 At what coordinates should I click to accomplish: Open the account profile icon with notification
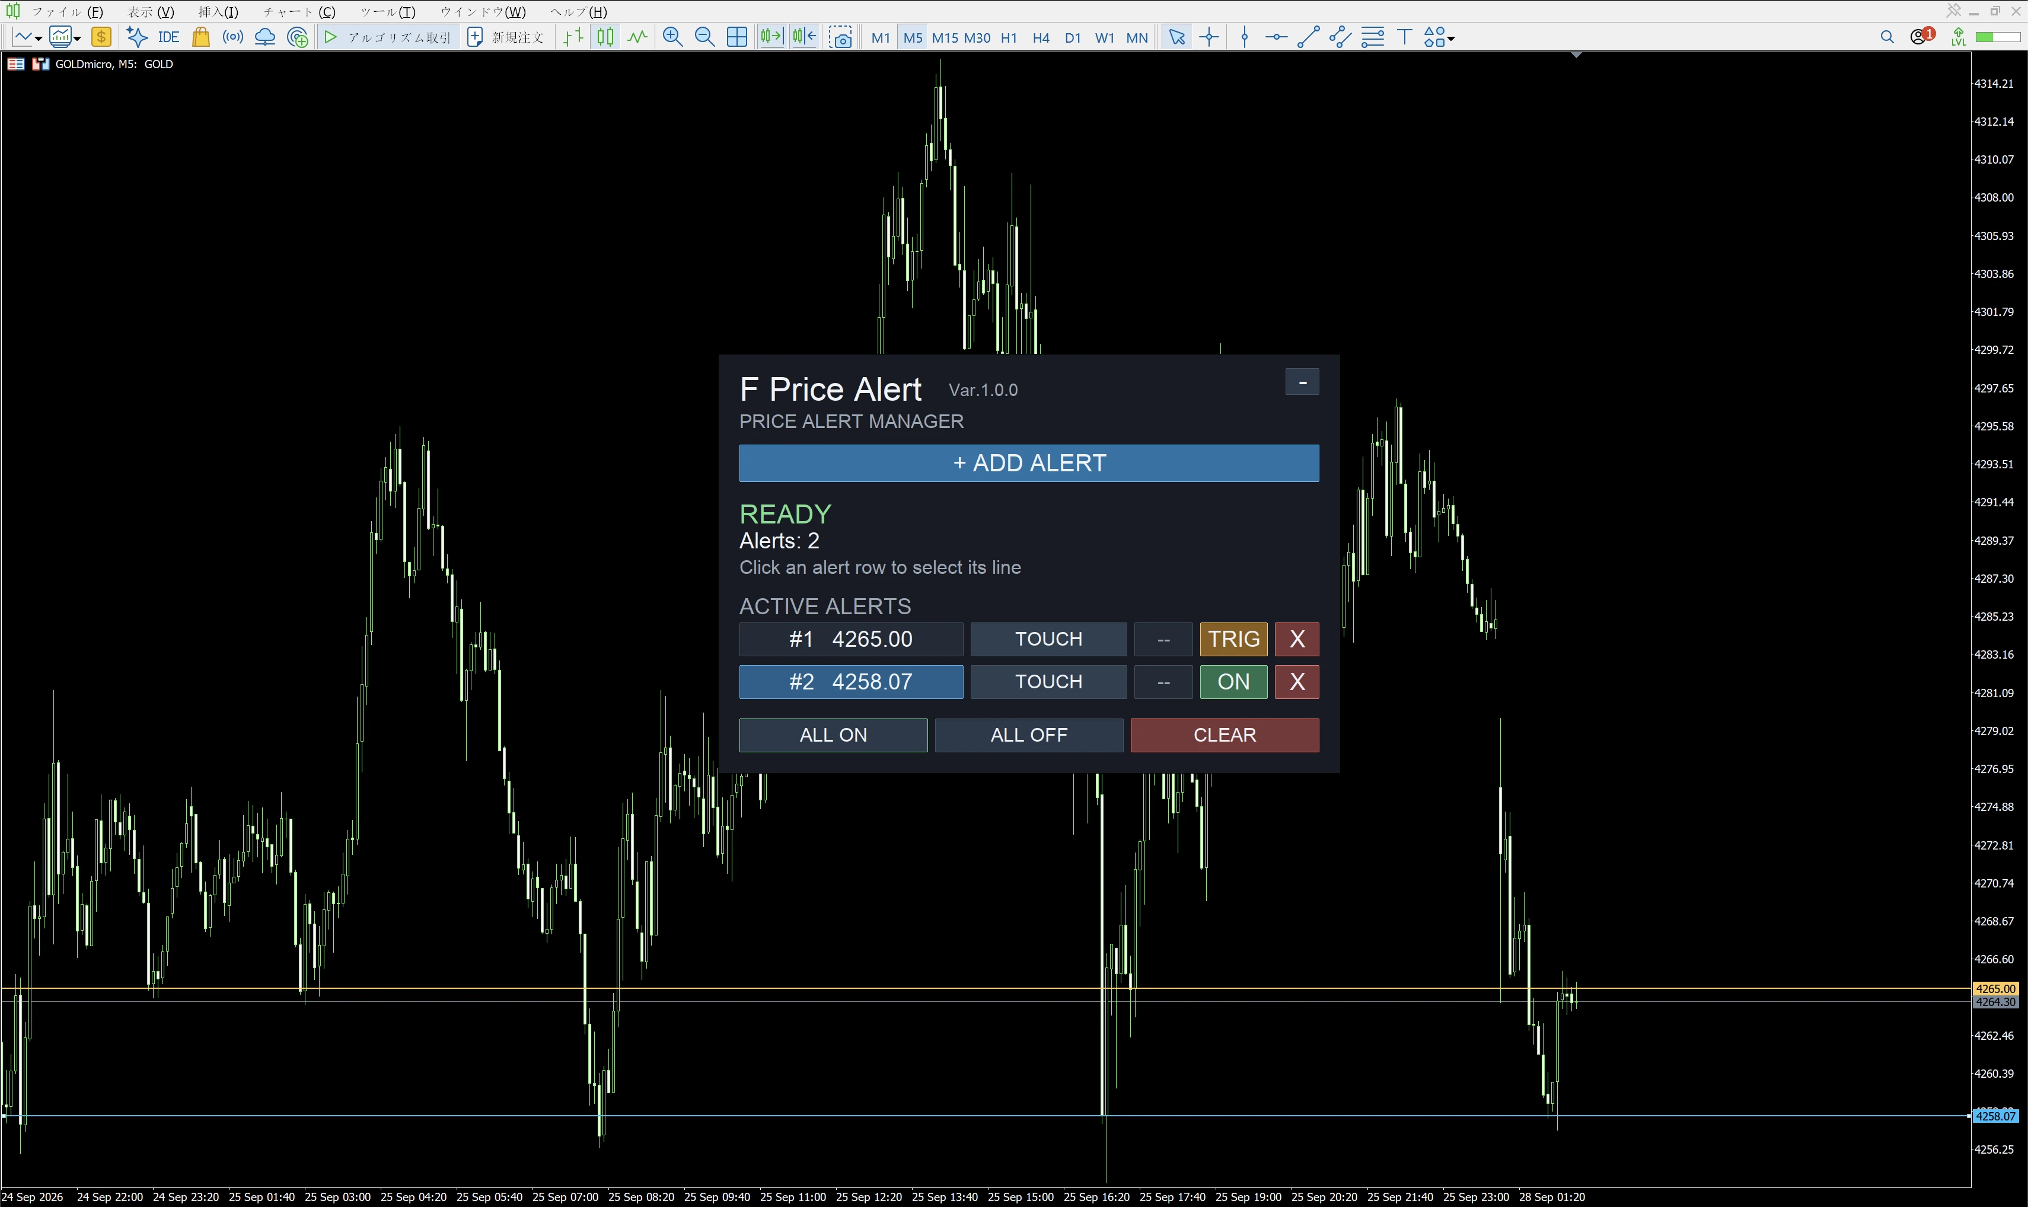click(x=1921, y=37)
